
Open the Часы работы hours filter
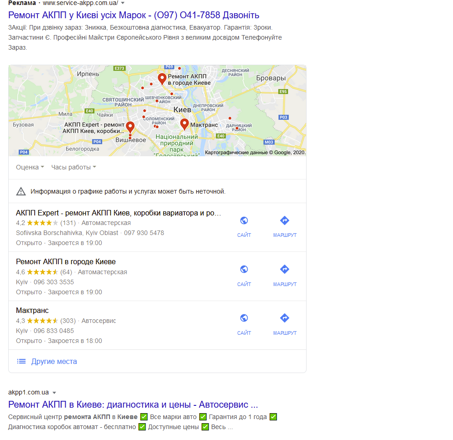pos(73,167)
